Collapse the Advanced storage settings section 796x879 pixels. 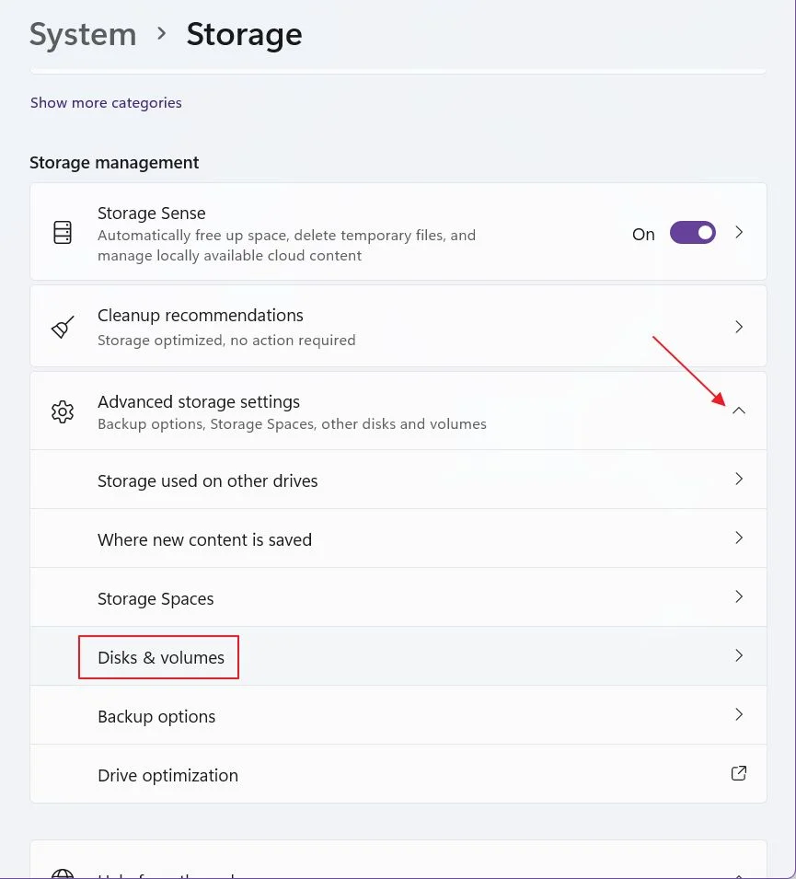click(739, 411)
